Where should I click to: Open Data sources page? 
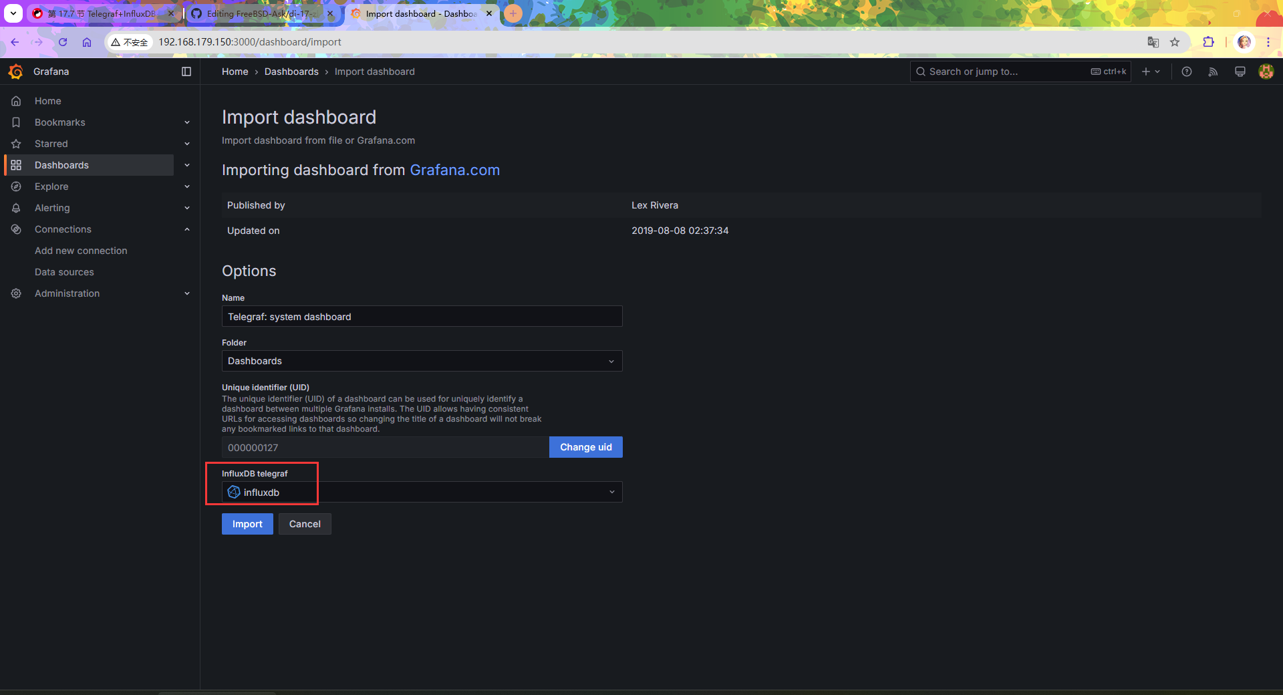(x=64, y=272)
